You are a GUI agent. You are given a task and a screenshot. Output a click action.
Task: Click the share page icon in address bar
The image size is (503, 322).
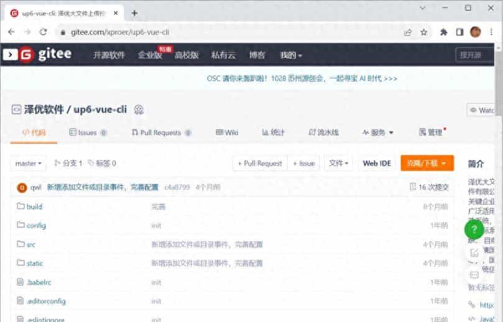(408, 32)
